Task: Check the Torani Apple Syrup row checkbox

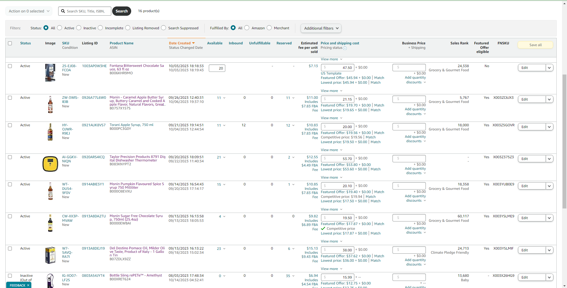Action: click(10, 125)
